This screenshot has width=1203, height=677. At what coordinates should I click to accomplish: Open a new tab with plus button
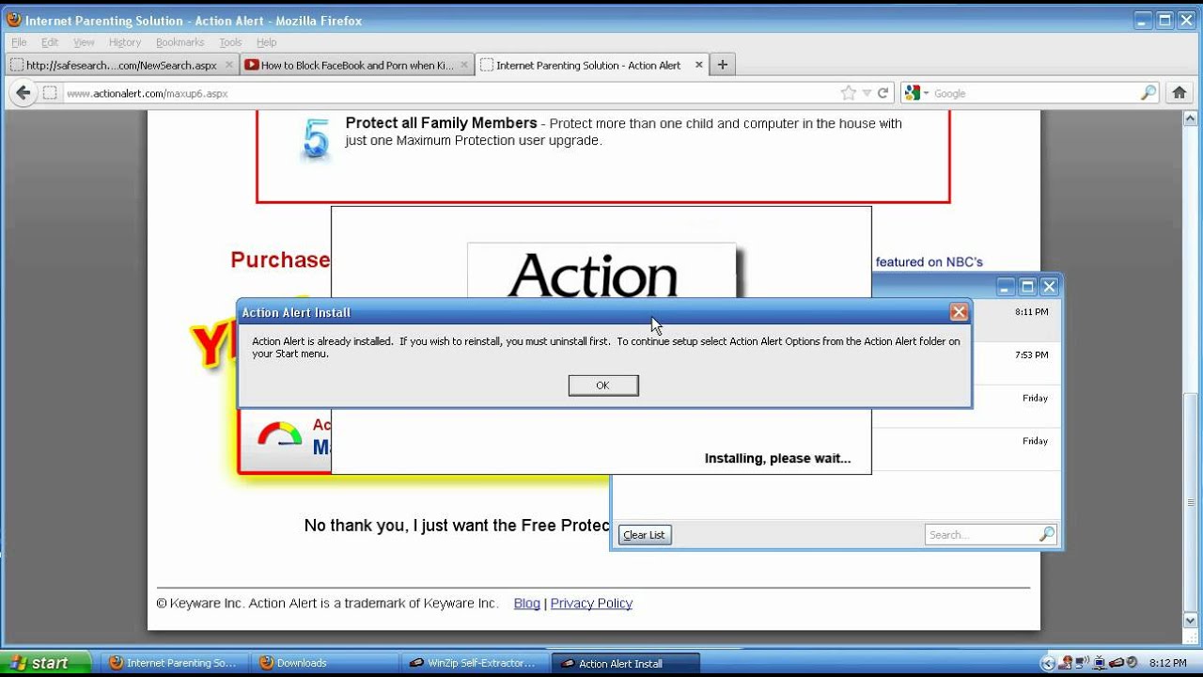pos(722,65)
